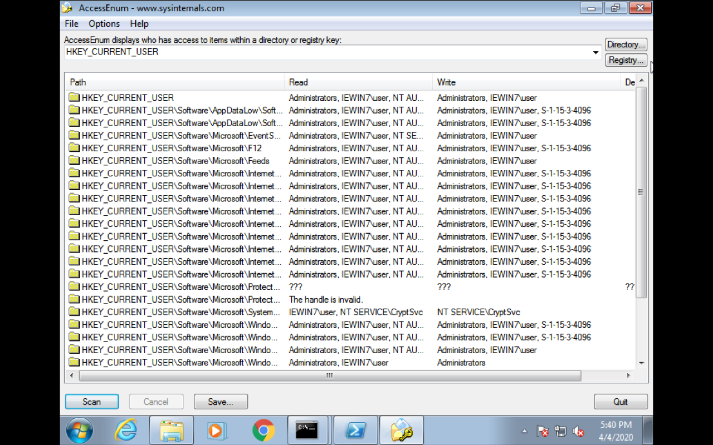The height and width of the screenshot is (445, 713).
Task: Sort by the Write column header
Action: click(x=526, y=82)
